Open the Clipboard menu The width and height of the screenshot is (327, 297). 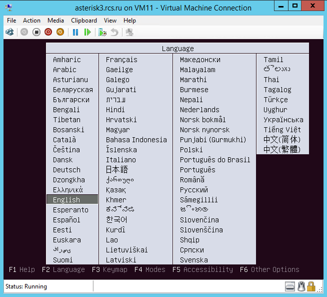[x=84, y=21]
